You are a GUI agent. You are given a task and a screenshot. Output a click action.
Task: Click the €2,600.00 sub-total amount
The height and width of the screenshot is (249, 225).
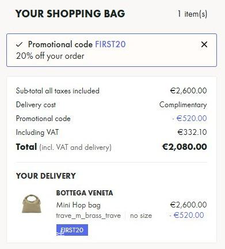pos(189,90)
